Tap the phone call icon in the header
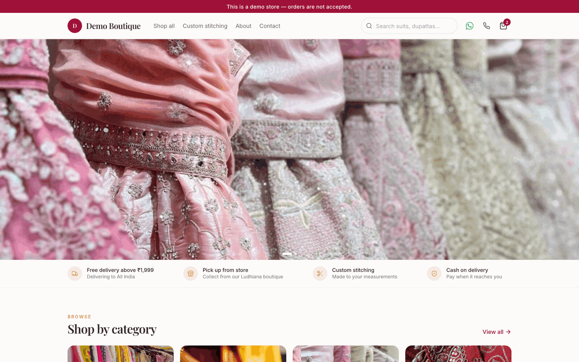Screen dimensions: 579x362 coord(487,26)
